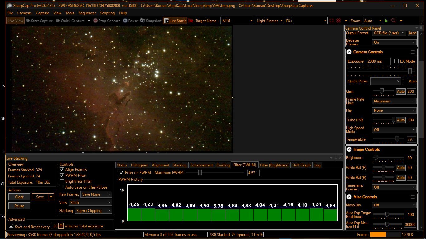Collapse the Misc Controls section
Image resolution: width=426 pixels, height=239 pixels.
click(x=349, y=197)
